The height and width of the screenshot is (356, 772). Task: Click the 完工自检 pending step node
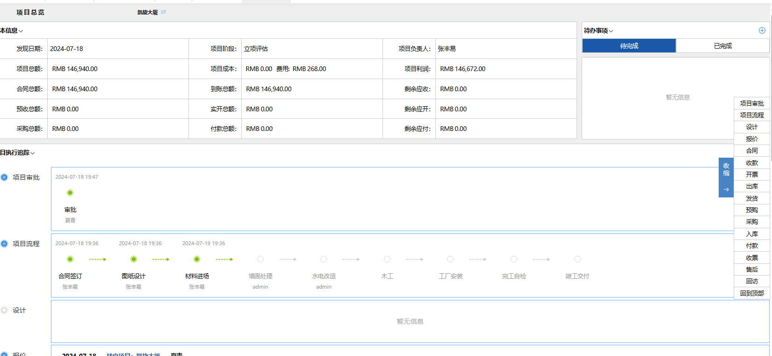[x=514, y=259]
